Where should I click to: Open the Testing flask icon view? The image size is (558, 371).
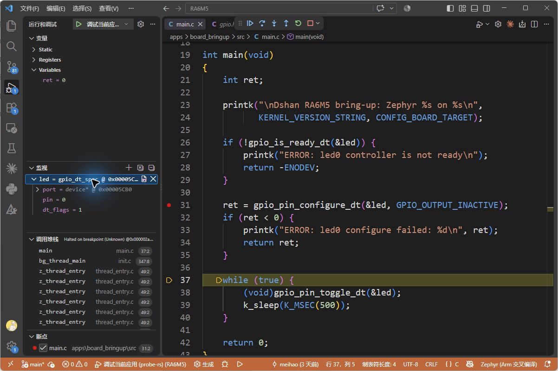[x=11, y=148]
